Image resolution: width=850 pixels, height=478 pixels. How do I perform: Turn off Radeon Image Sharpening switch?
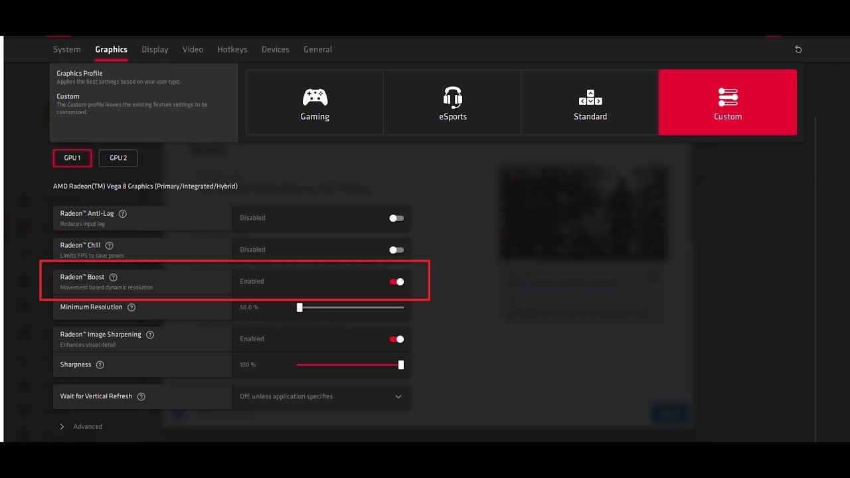tap(396, 339)
